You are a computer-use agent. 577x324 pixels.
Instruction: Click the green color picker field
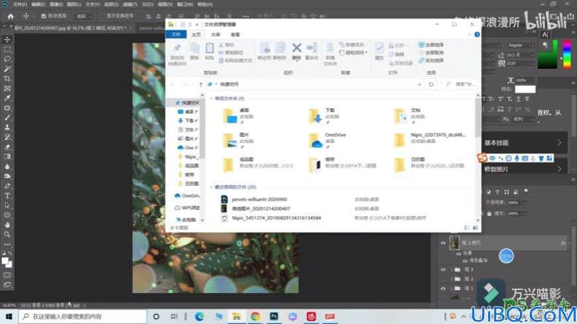(x=548, y=54)
